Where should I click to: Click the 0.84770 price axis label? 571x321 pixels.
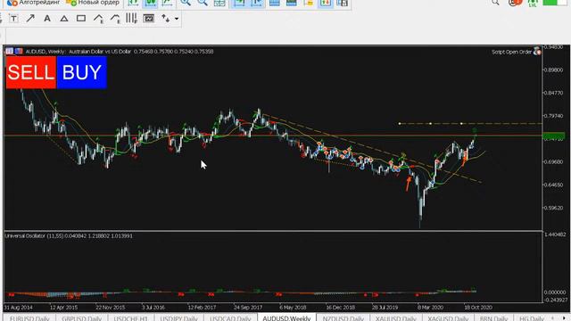click(x=553, y=93)
